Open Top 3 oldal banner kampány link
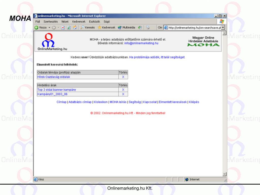The image size is (260, 195). coord(57,90)
